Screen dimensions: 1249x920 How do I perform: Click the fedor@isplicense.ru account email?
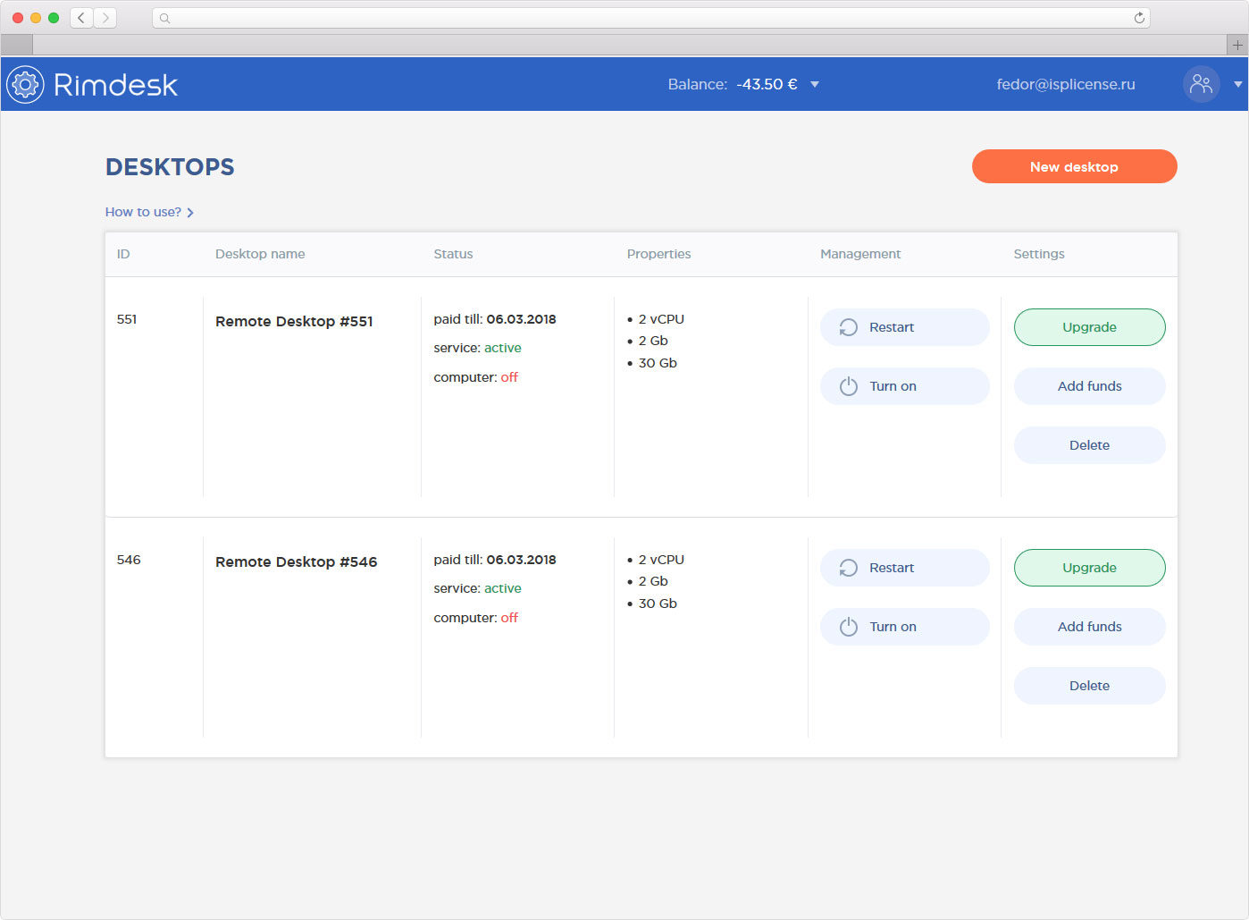pyautogui.click(x=1066, y=85)
